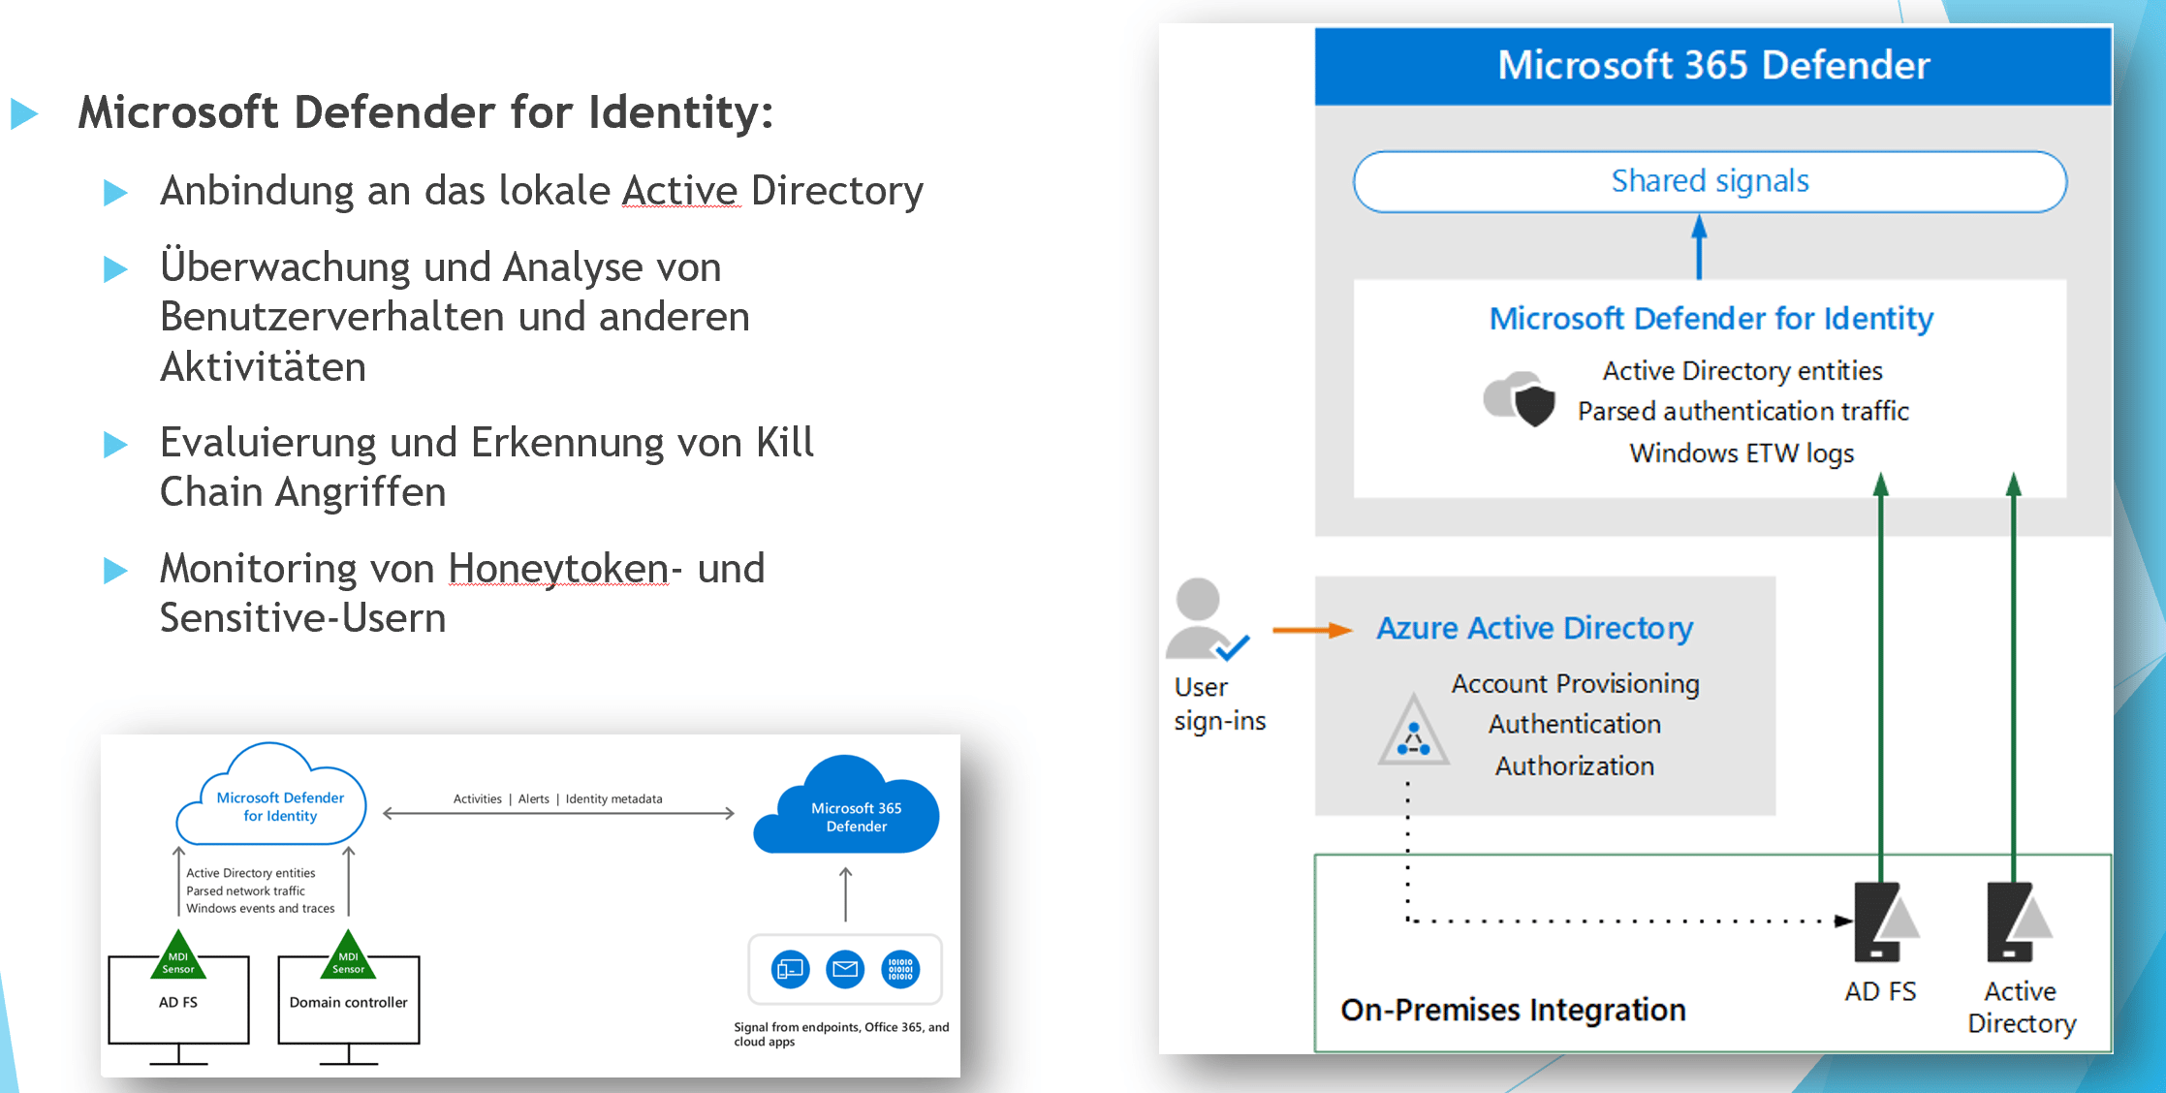Click the mail envelope signal icon
Screen dimensions: 2166x1093
[x=845, y=969]
